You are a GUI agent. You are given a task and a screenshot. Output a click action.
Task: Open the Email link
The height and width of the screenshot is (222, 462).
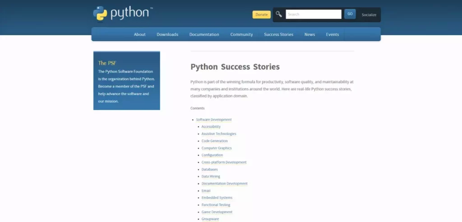coord(206,191)
